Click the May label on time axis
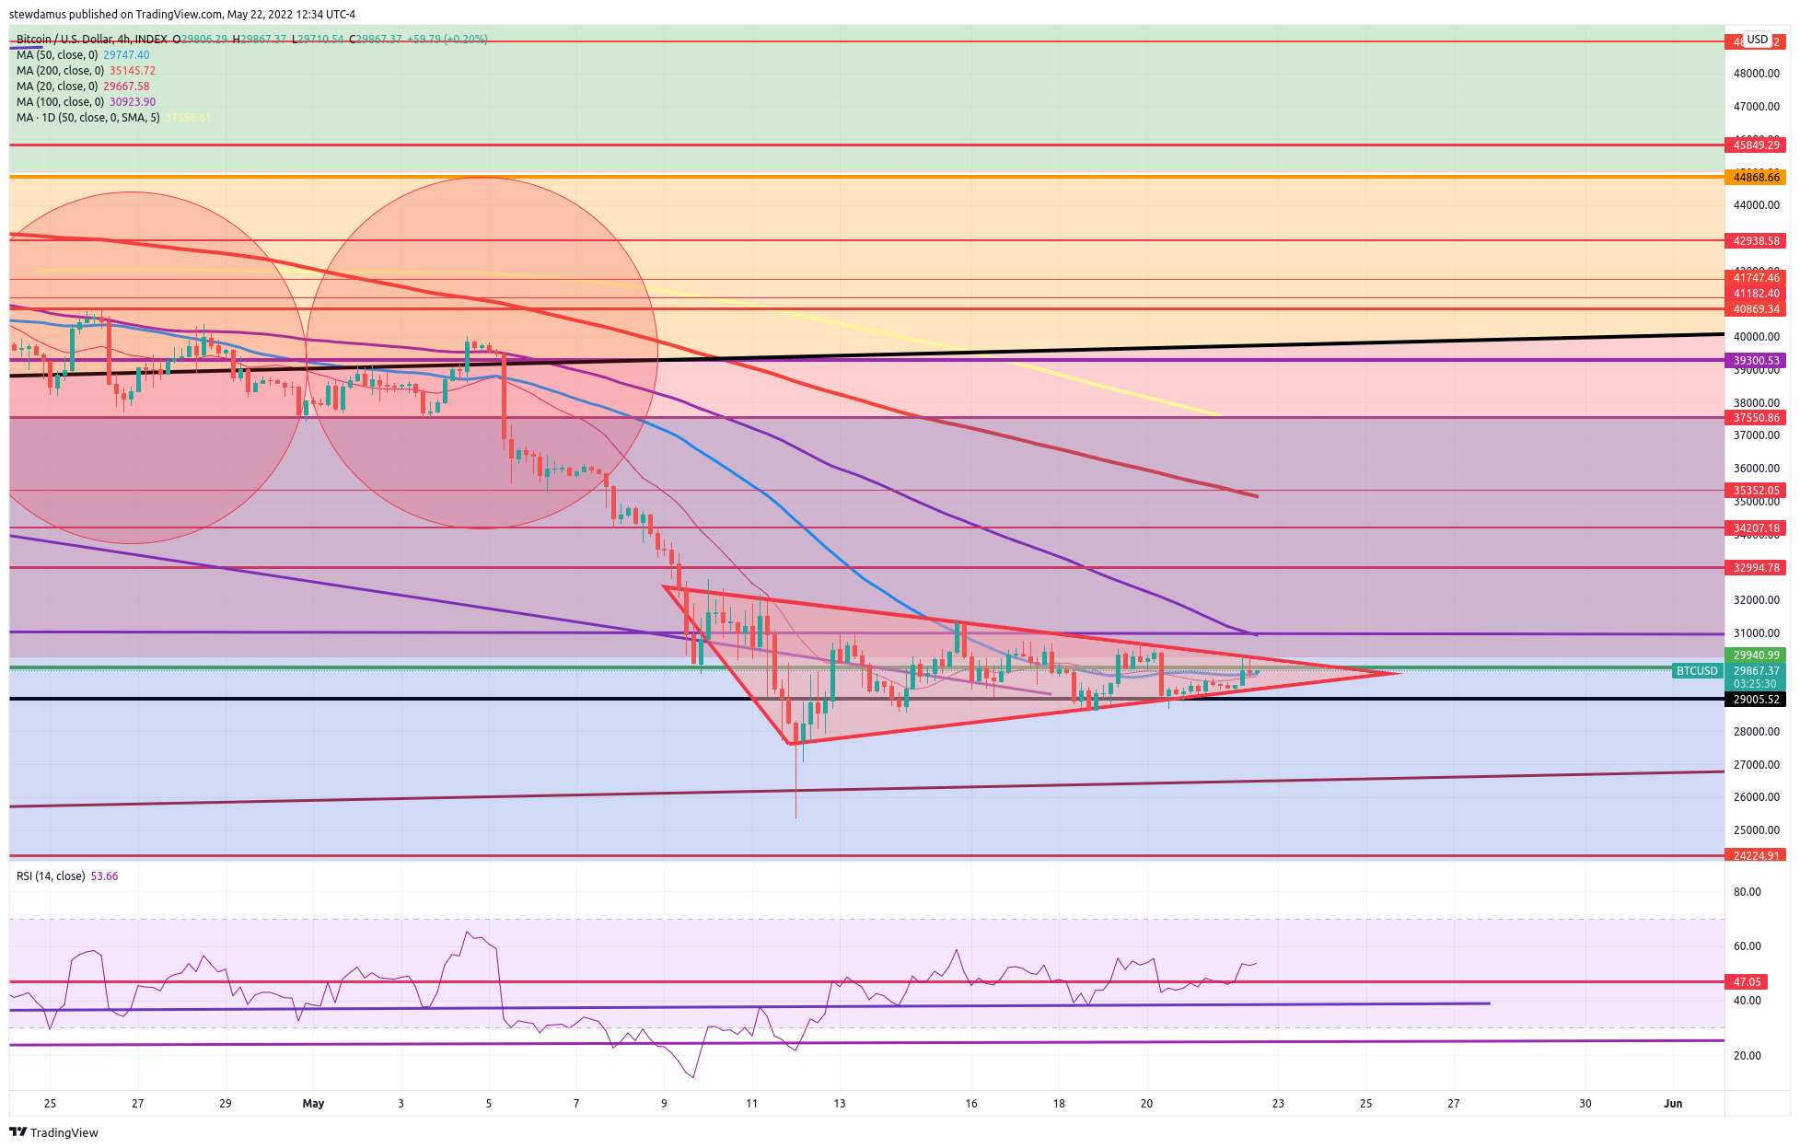This screenshot has height=1148, width=1800. pyautogui.click(x=313, y=1103)
